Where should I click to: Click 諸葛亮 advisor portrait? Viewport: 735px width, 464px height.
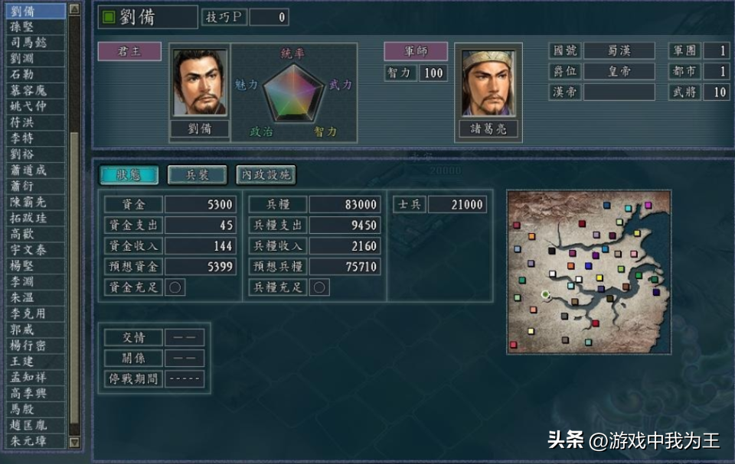point(488,83)
